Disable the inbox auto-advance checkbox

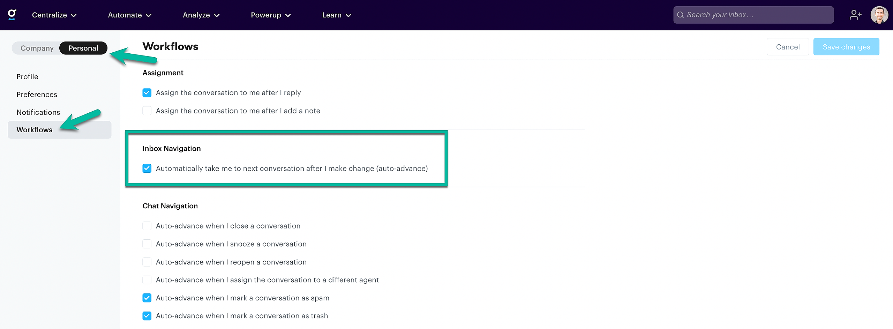point(147,169)
